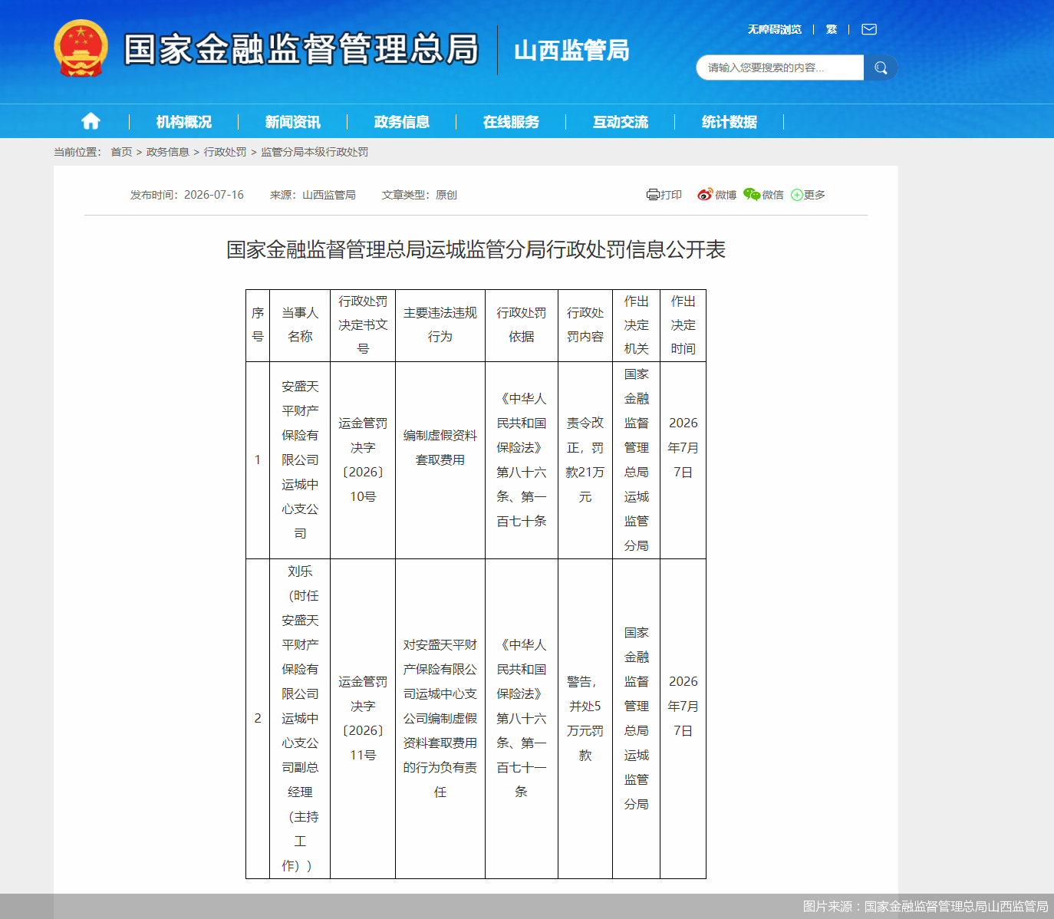Click the 序号 column header
Screen dimensions: 1054x919
point(258,325)
